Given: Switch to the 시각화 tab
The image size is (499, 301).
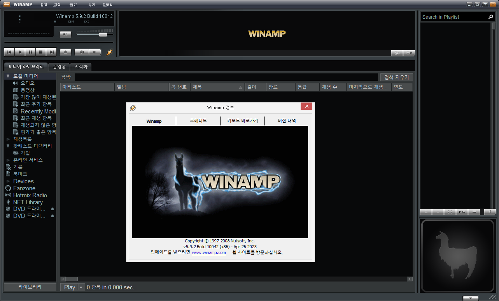Looking at the screenshot, I should (81, 67).
